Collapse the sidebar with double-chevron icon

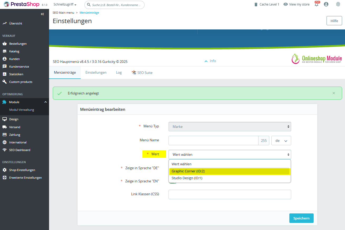(x=42, y=14)
